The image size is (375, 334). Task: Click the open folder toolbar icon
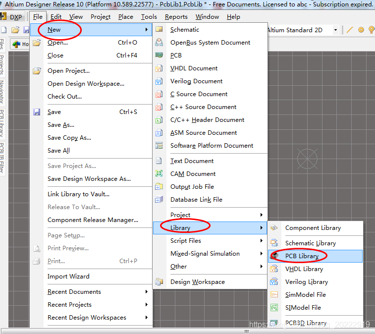point(15,30)
